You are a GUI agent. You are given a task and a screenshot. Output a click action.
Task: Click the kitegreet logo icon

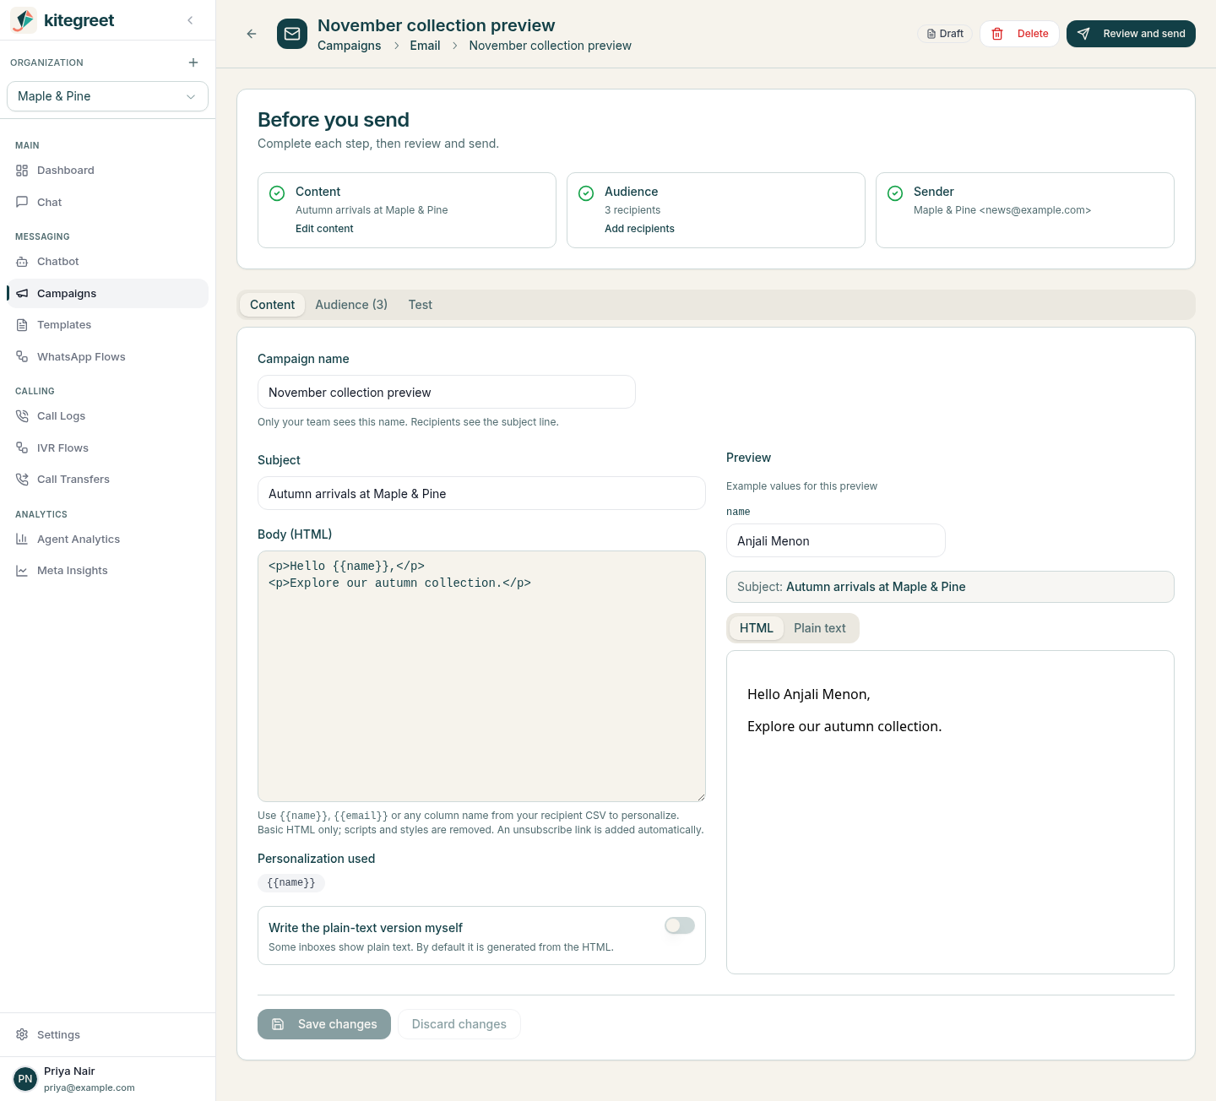[24, 20]
